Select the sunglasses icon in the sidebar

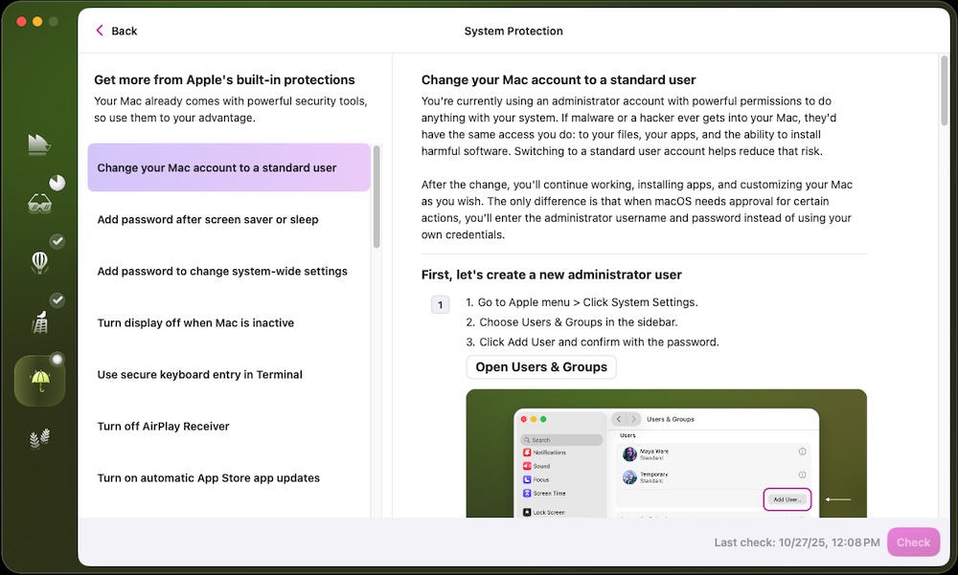tap(39, 203)
